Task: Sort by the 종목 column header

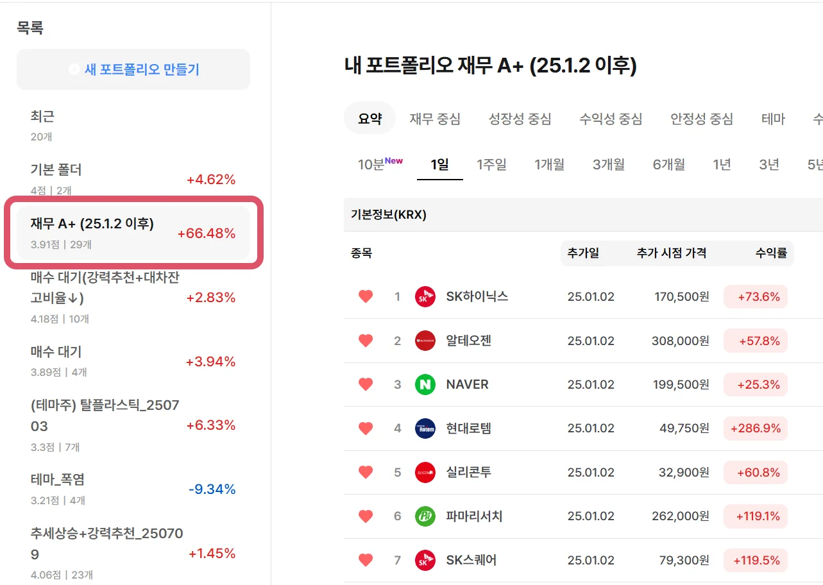Action: [362, 253]
